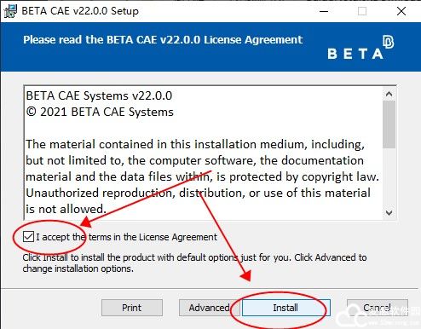This screenshot has height=329, width=421.
Task: Click the installer icon in the title bar
Action: point(10,11)
